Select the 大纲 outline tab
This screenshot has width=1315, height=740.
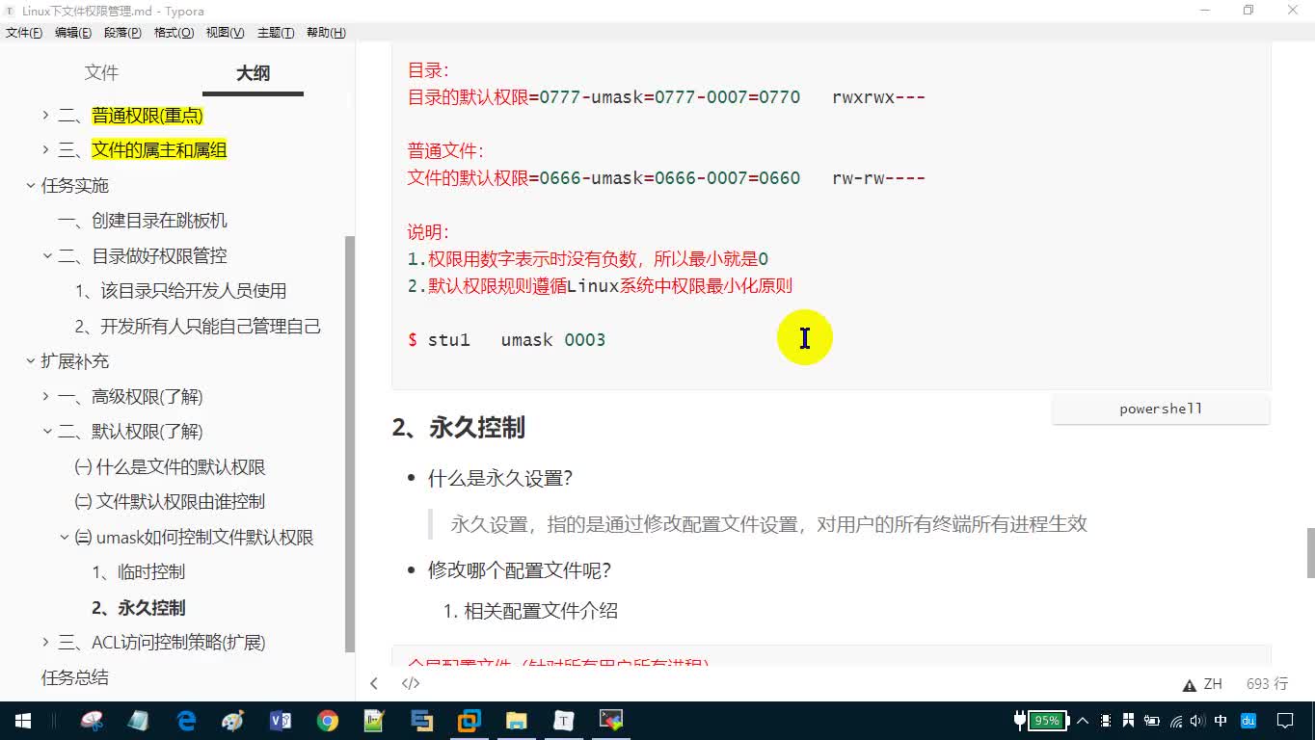(x=254, y=73)
